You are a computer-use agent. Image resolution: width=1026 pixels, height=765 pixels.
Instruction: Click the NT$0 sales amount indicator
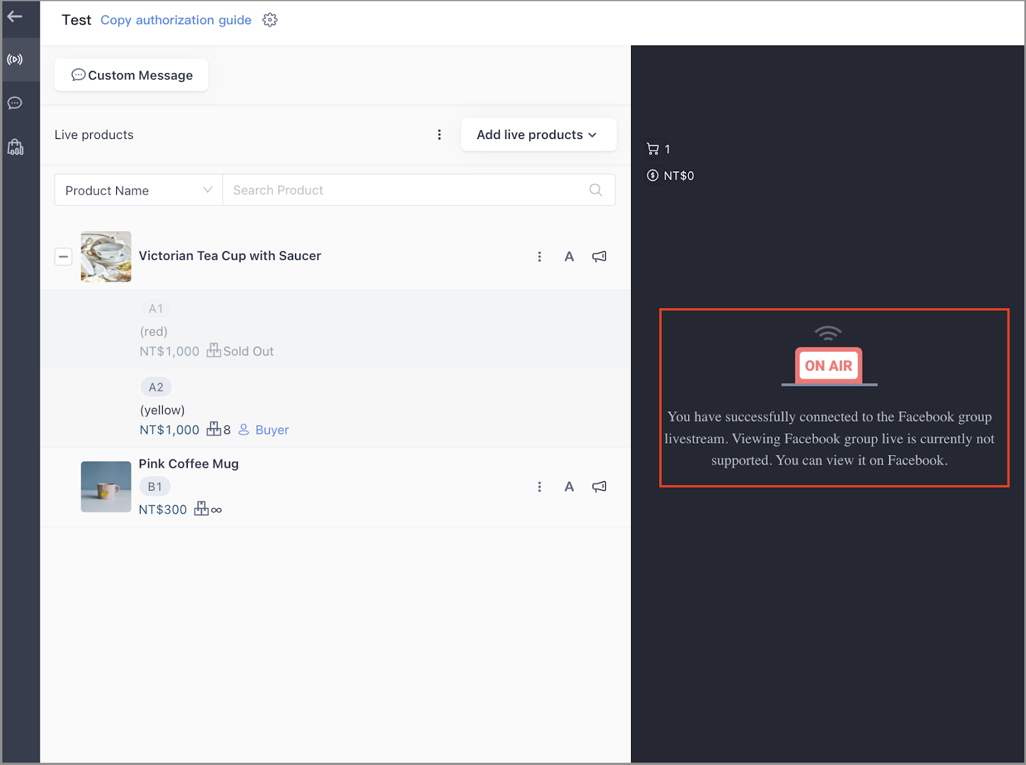[670, 176]
